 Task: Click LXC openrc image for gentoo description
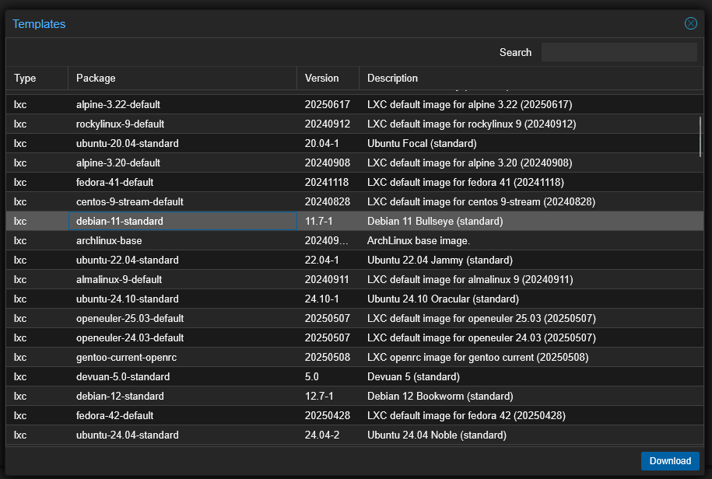click(478, 358)
